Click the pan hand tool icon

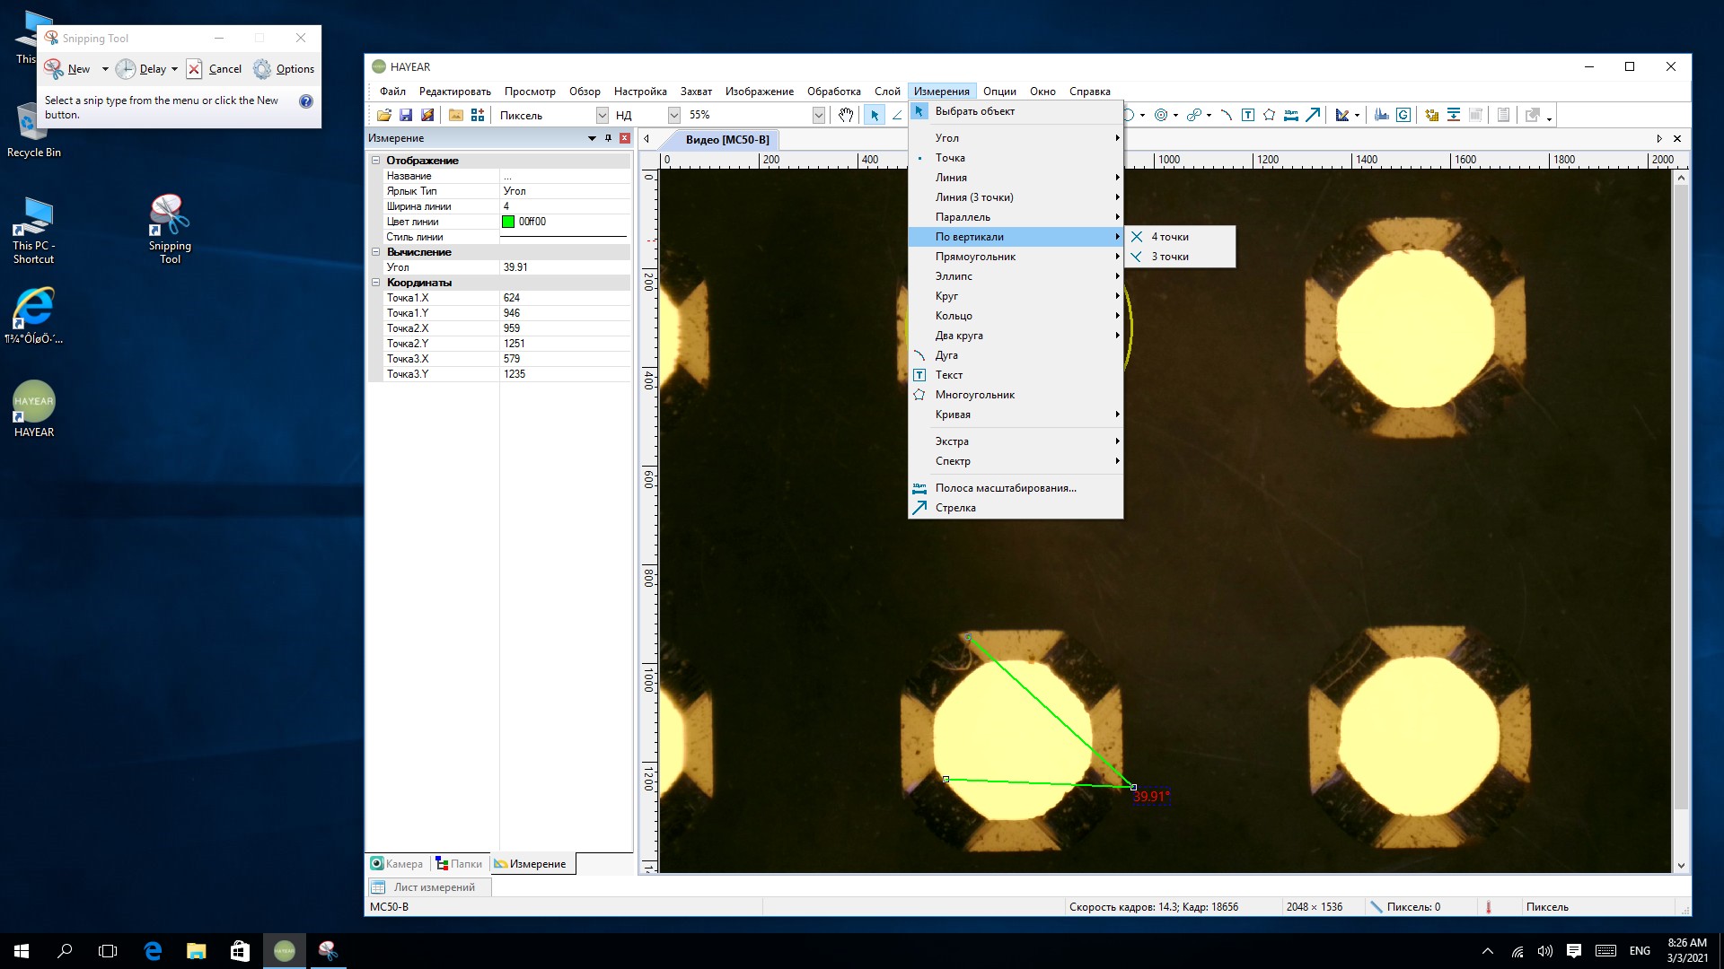[845, 115]
